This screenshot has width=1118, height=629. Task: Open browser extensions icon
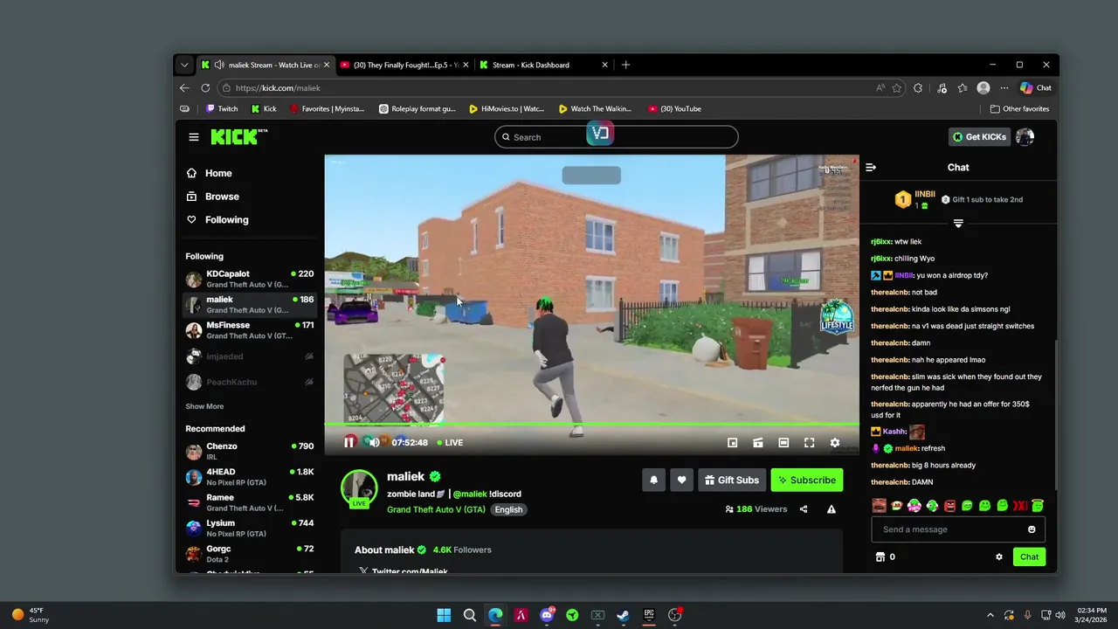point(918,88)
